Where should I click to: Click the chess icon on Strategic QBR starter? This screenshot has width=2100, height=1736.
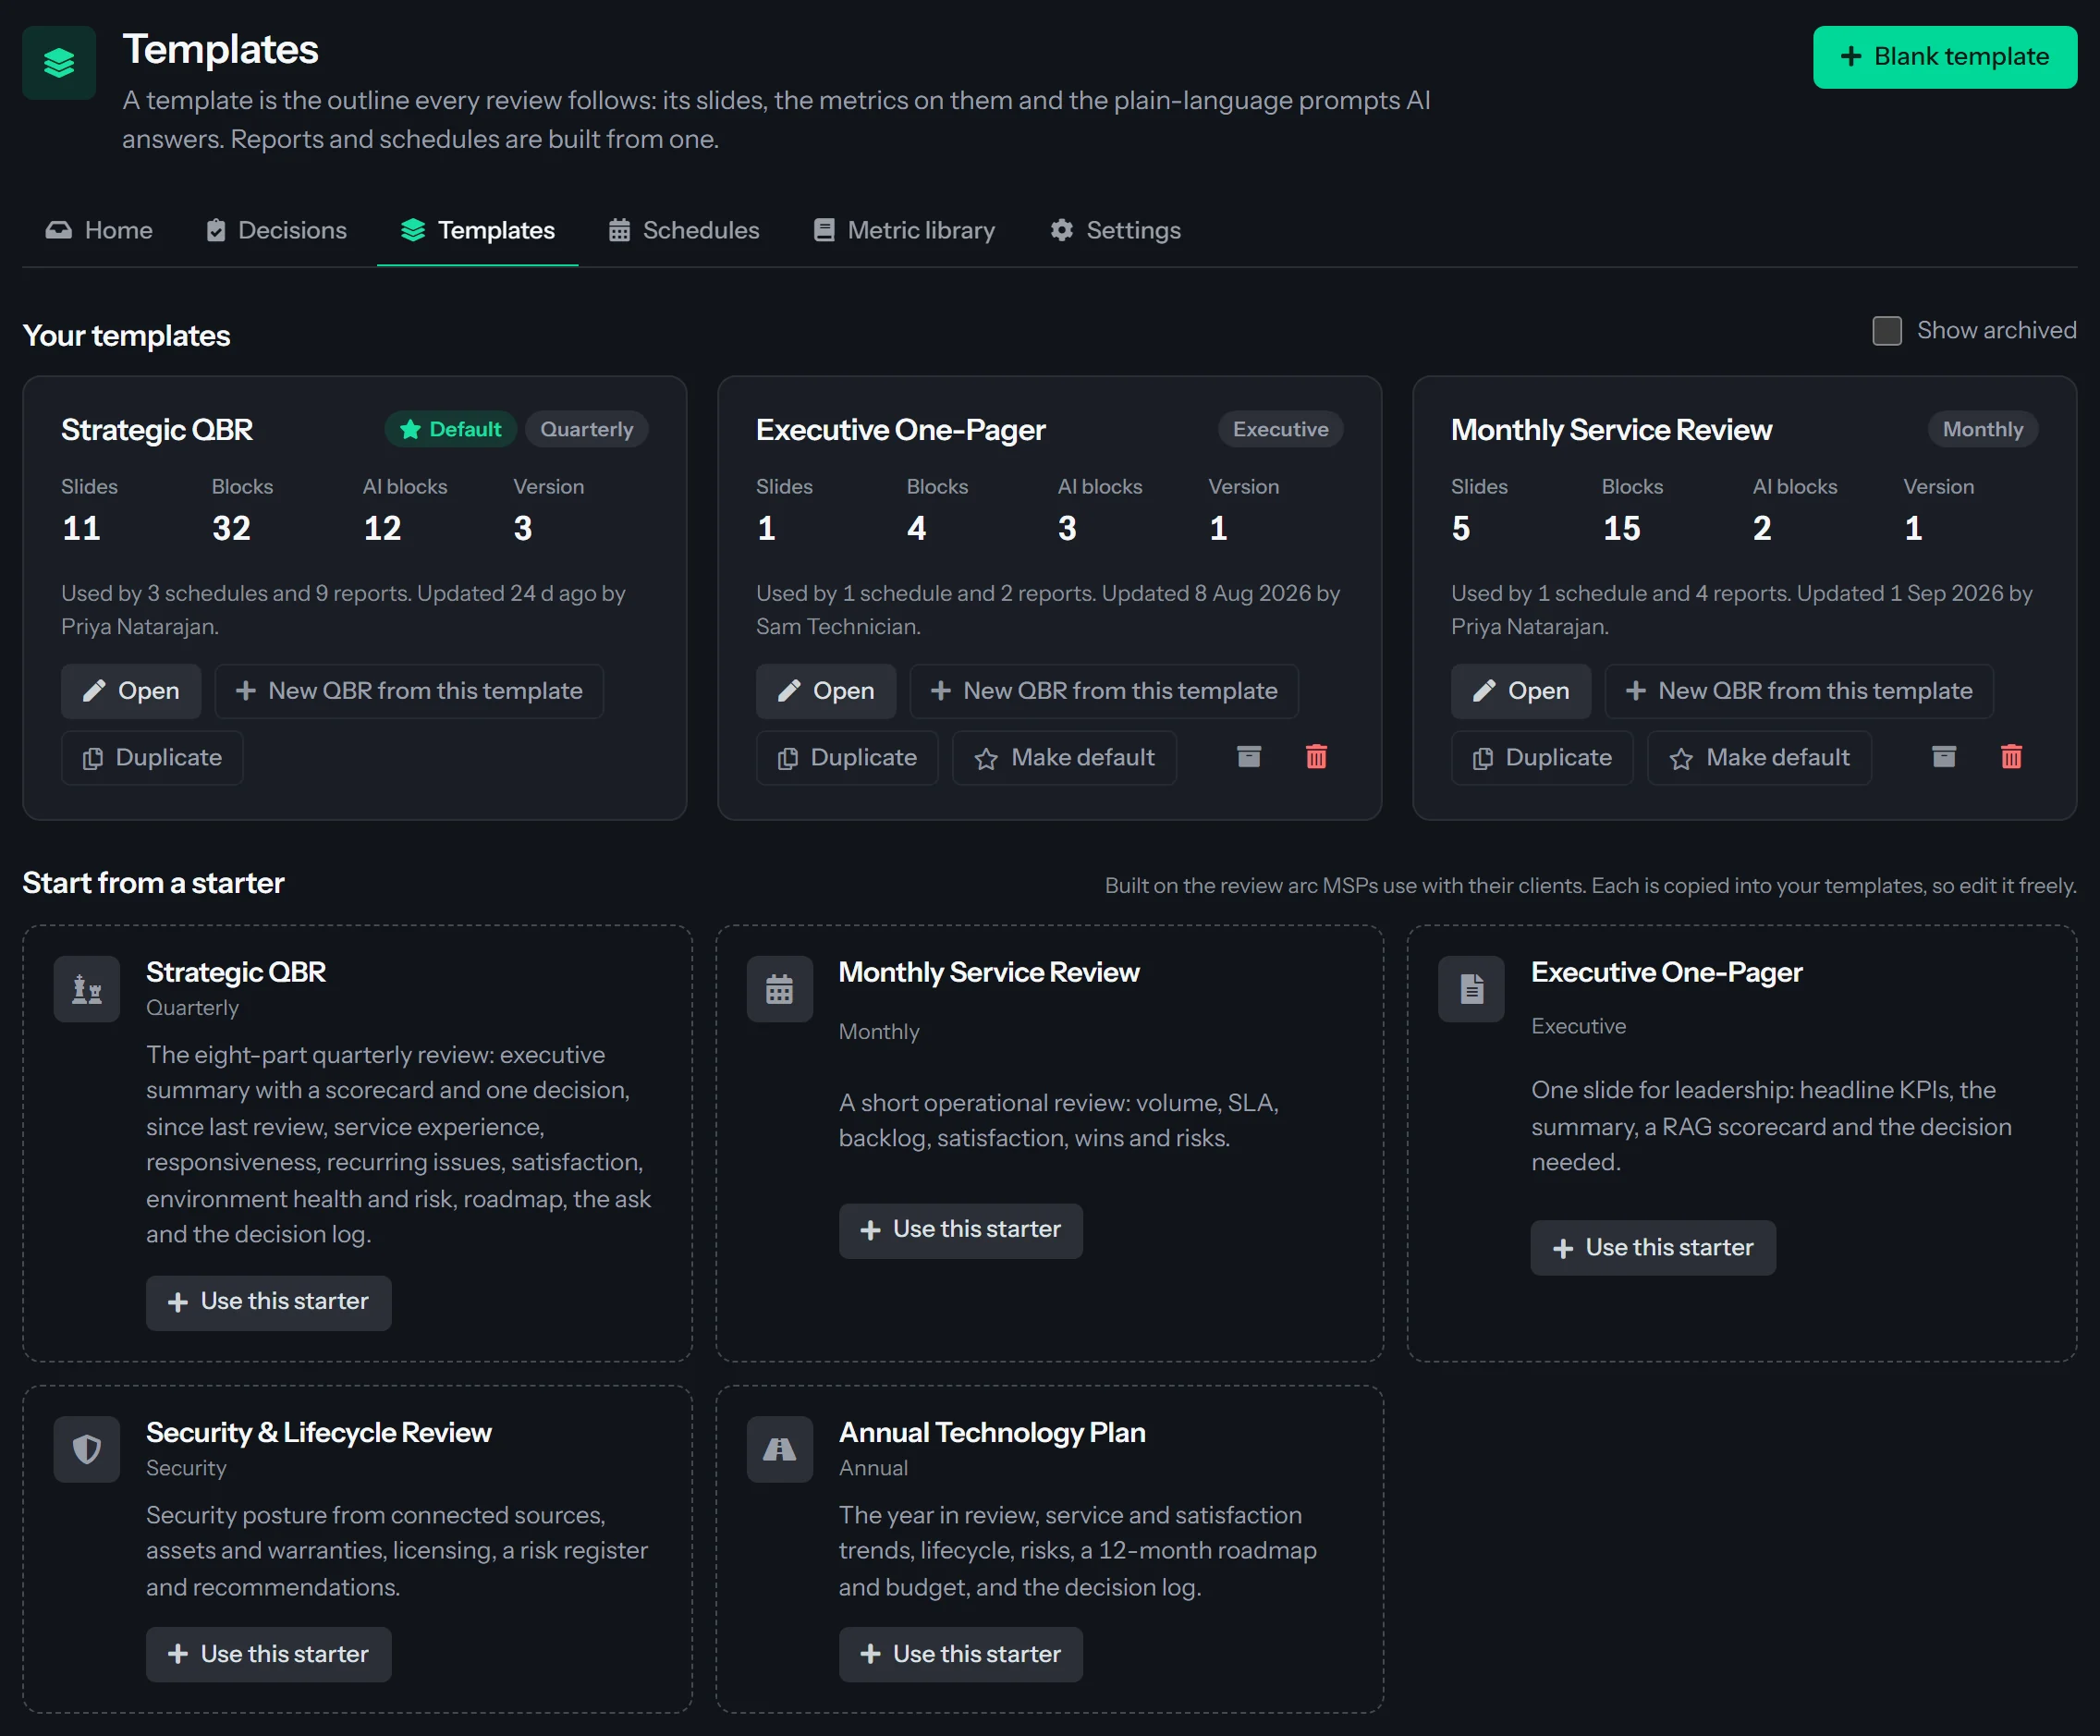pos(87,989)
